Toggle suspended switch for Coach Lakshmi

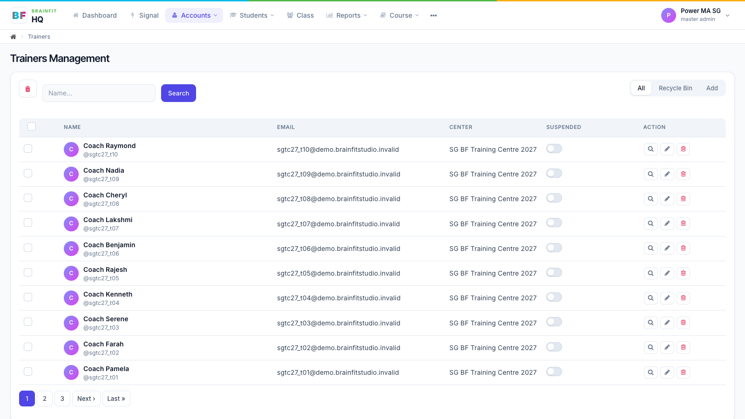click(x=554, y=223)
